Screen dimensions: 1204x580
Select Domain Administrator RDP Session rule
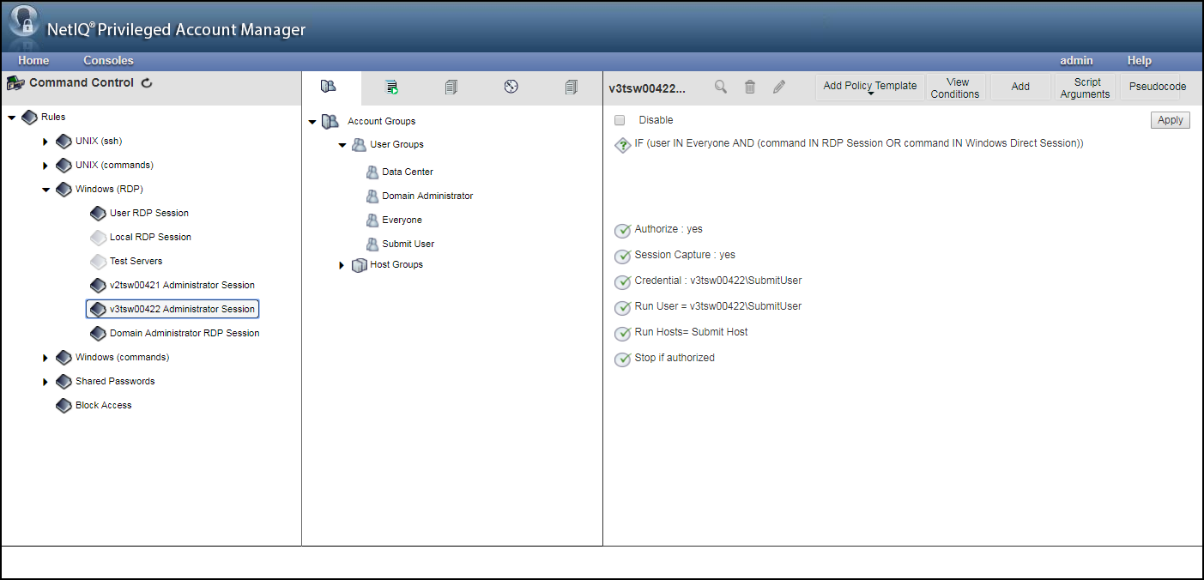pyautogui.click(x=185, y=333)
